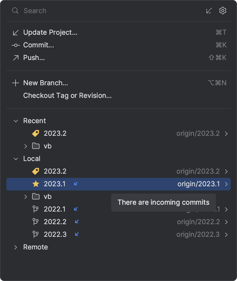Select the Commit icon
This screenshot has height=281, width=237.
[16, 45]
